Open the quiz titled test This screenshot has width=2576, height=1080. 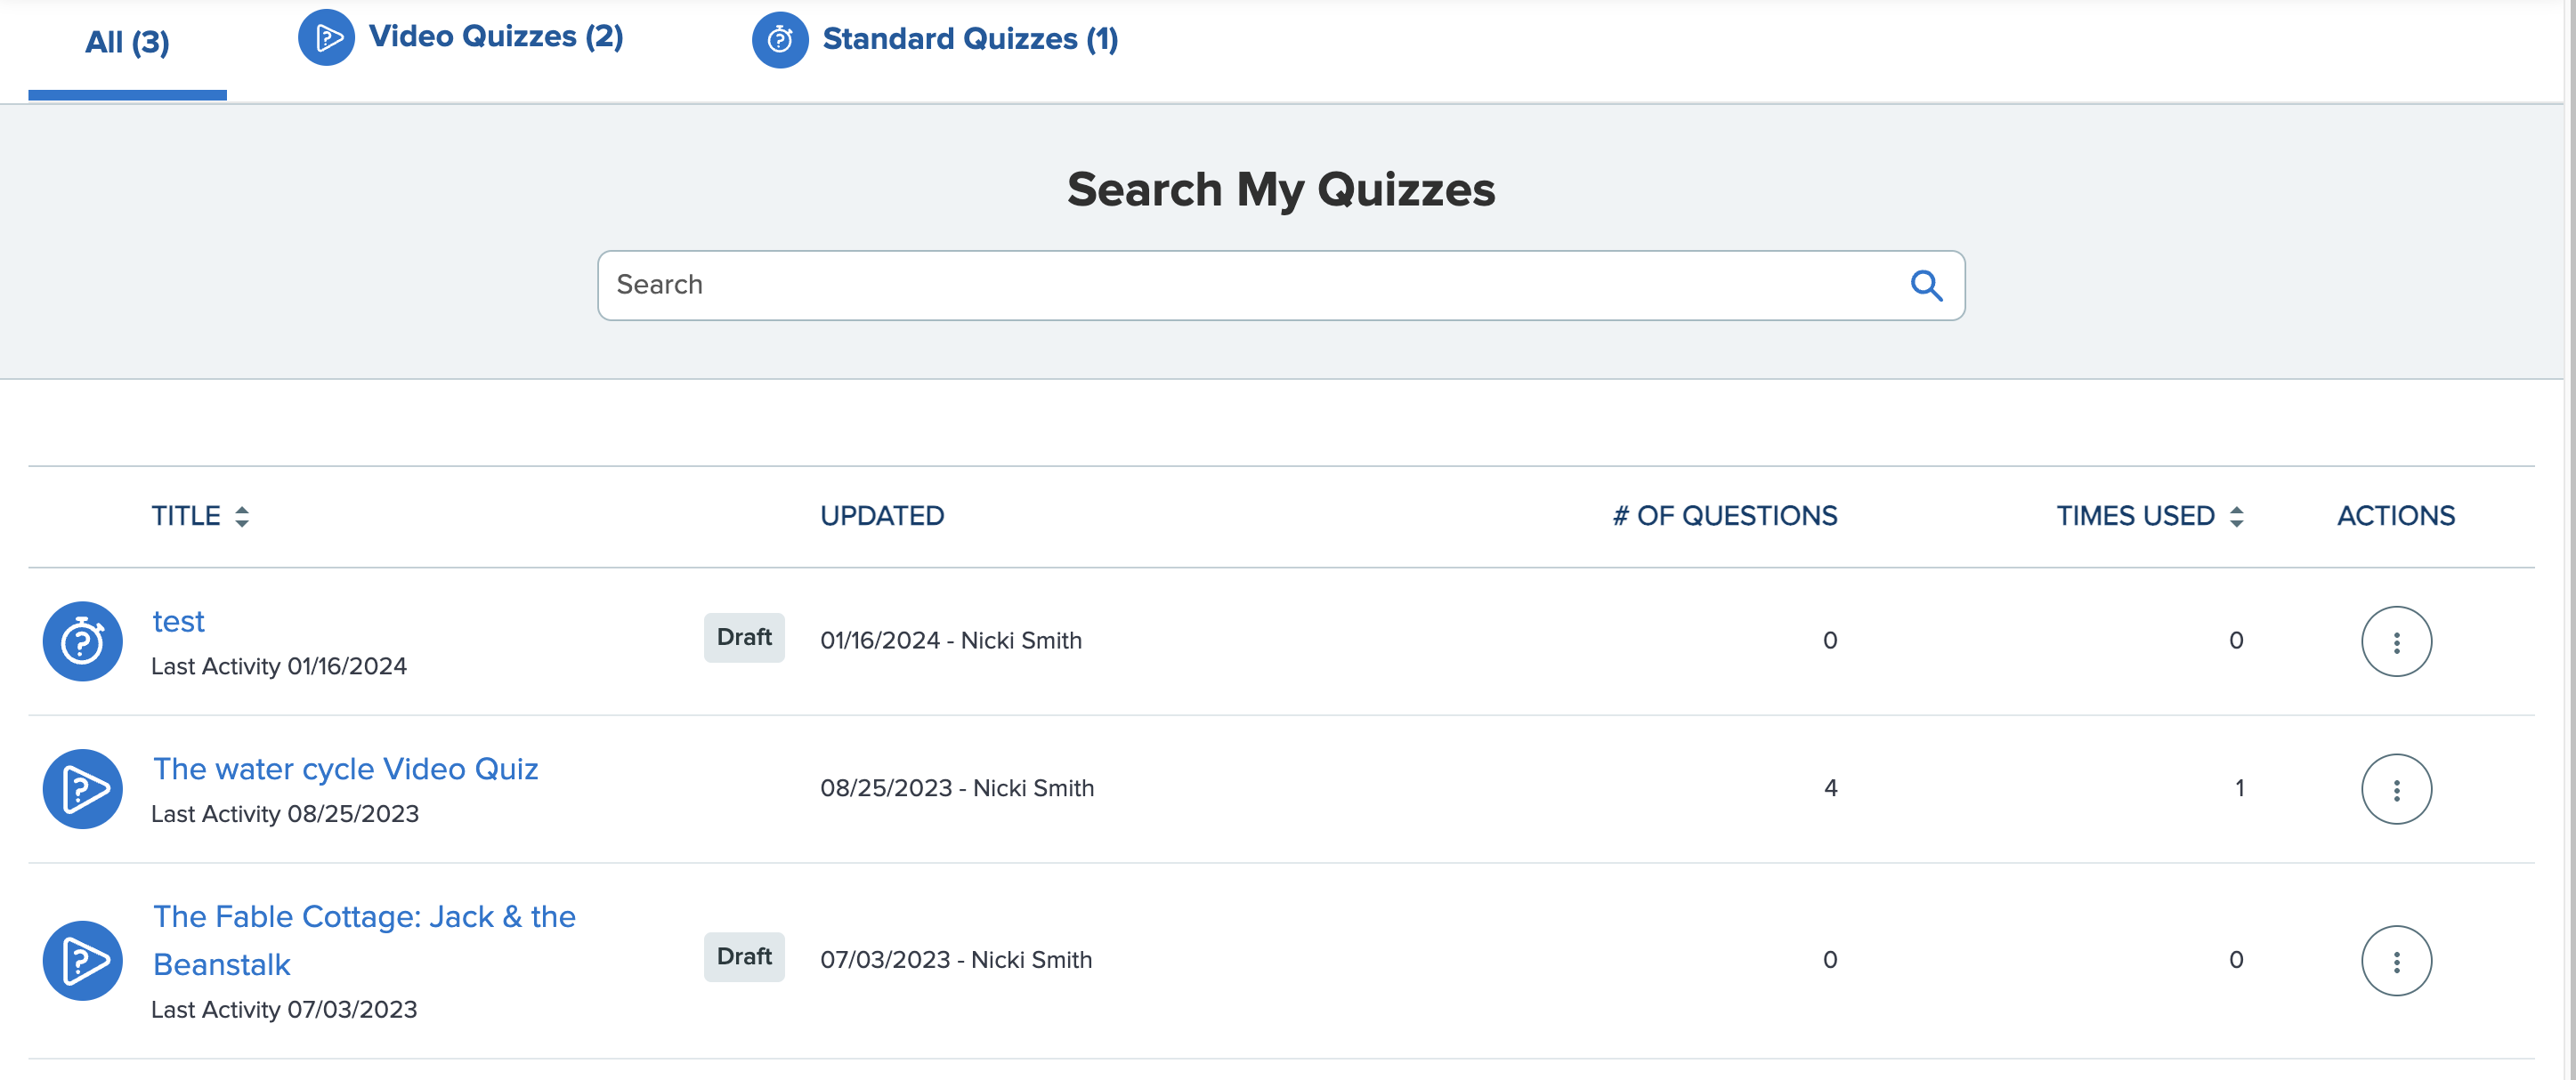[x=178, y=620]
